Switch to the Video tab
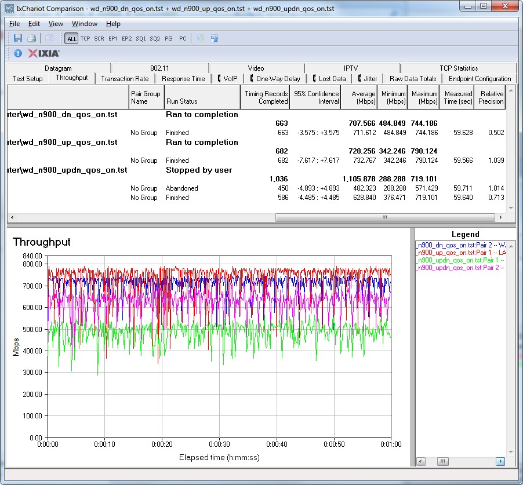 256,68
